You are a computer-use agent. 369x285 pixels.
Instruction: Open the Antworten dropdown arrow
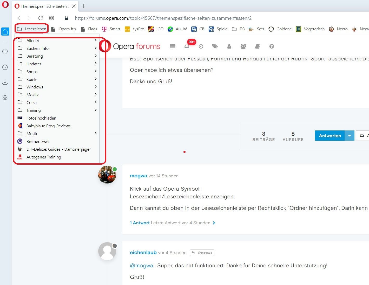[x=350, y=136]
